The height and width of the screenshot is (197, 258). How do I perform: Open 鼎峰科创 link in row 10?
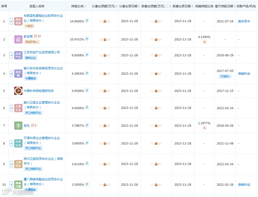click(x=244, y=185)
